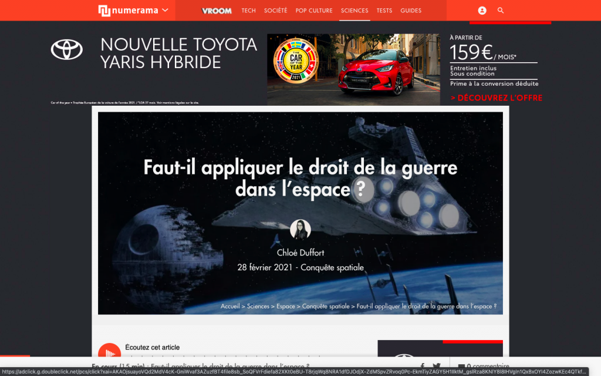The width and height of the screenshot is (601, 376).
Task: Open author Chloé Duffort's name link
Action: tap(300, 253)
